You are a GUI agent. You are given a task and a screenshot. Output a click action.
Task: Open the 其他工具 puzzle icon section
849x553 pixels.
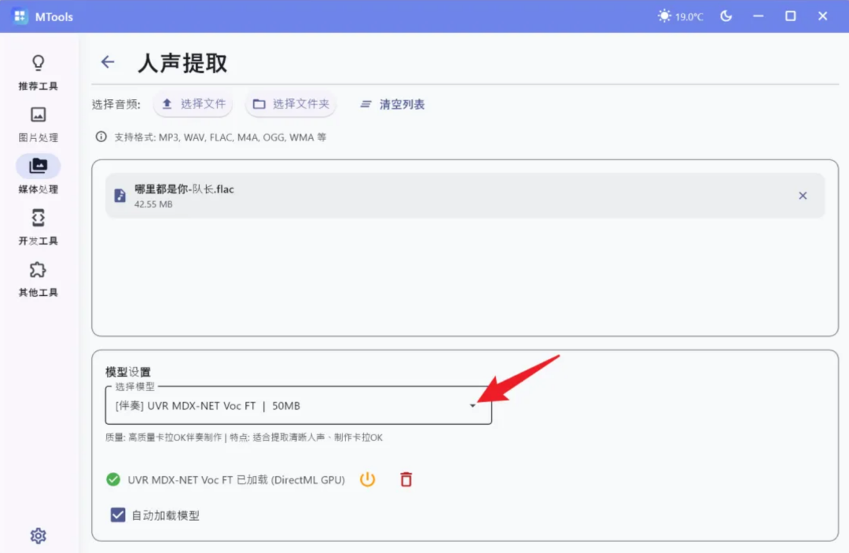click(x=38, y=278)
